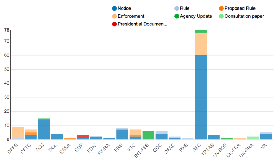This screenshot has width=277, height=160.
Task: Click the CFTC axis label
Action: point(26,148)
